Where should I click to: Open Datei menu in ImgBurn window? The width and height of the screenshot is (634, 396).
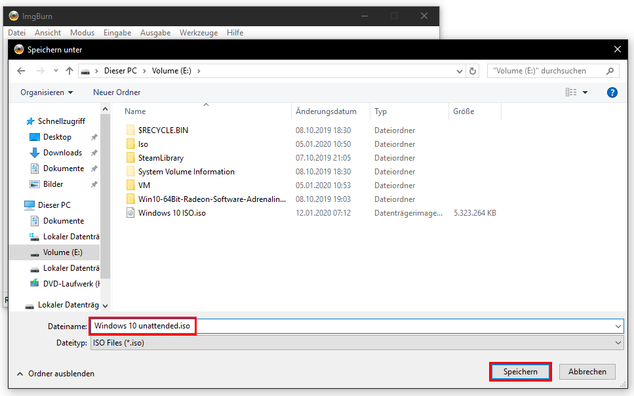(x=16, y=33)
